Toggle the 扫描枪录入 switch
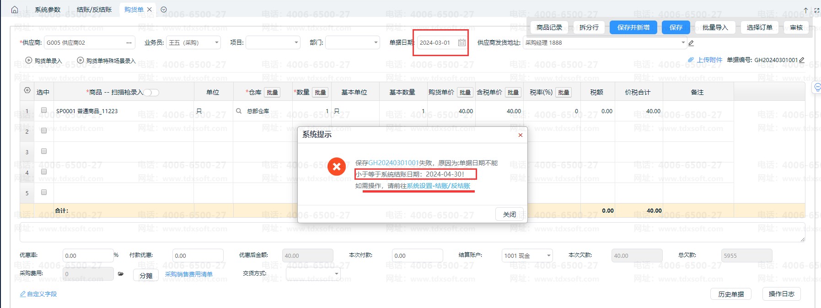Screen dimensions: 821x308 point(151,93)
